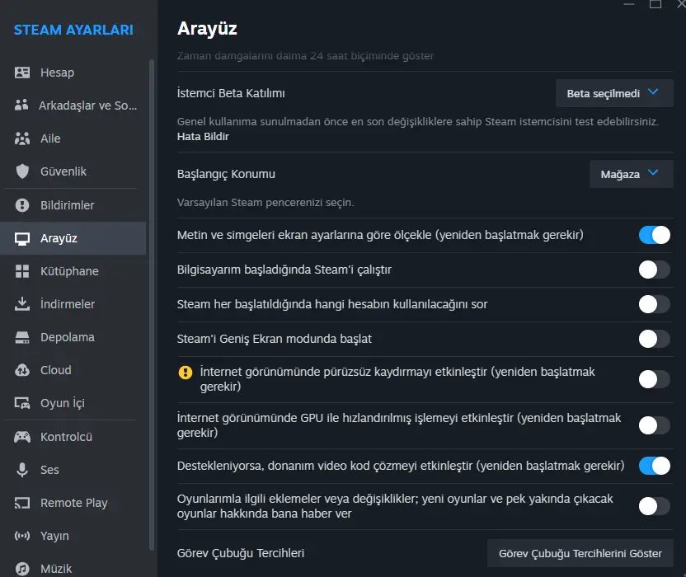This screenshot has width=686, height=577.
Task: Open the Kontrolcü settings page
Action: point(73,437)
